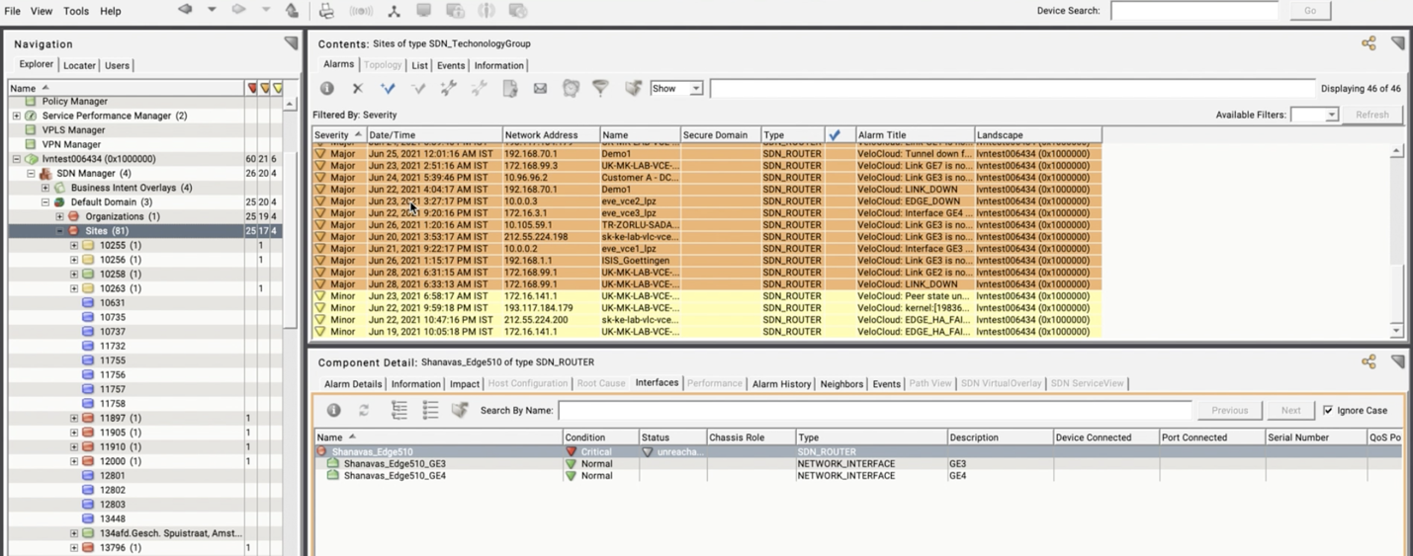Click the blue acknowledge alarm checkmark icon
Viewport: 1413px width, 556px height.
(388, 89)
